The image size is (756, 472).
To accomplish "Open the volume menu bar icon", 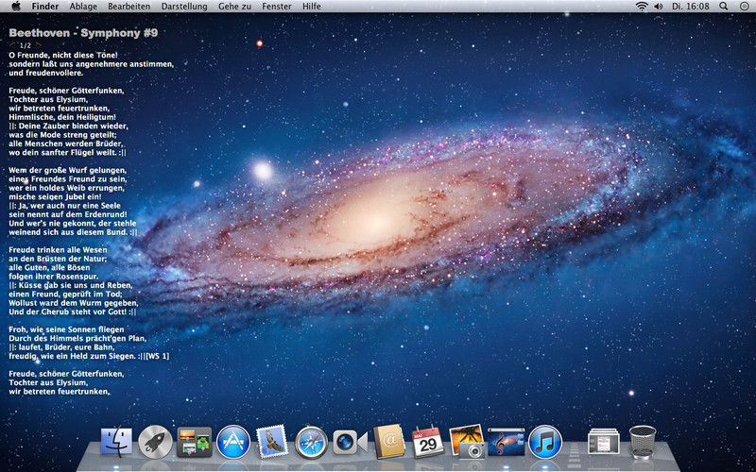I will pos(658,7).
